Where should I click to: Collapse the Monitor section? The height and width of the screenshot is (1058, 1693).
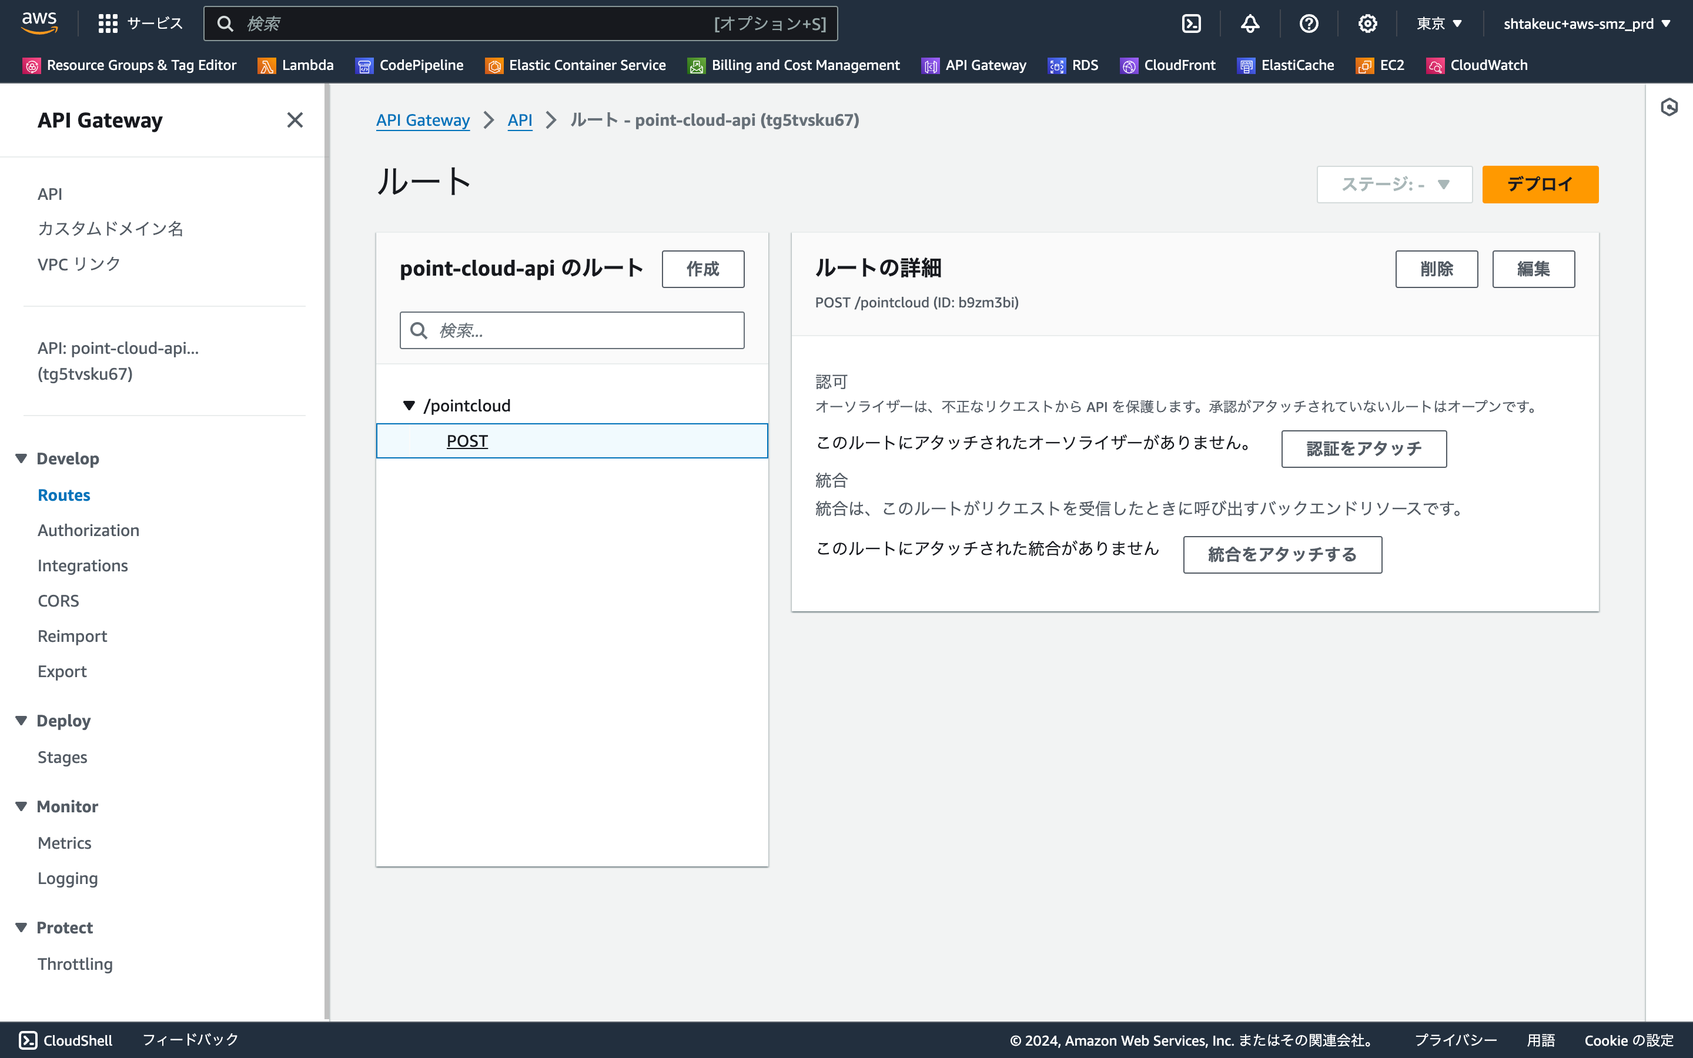[x=21, y=806]
